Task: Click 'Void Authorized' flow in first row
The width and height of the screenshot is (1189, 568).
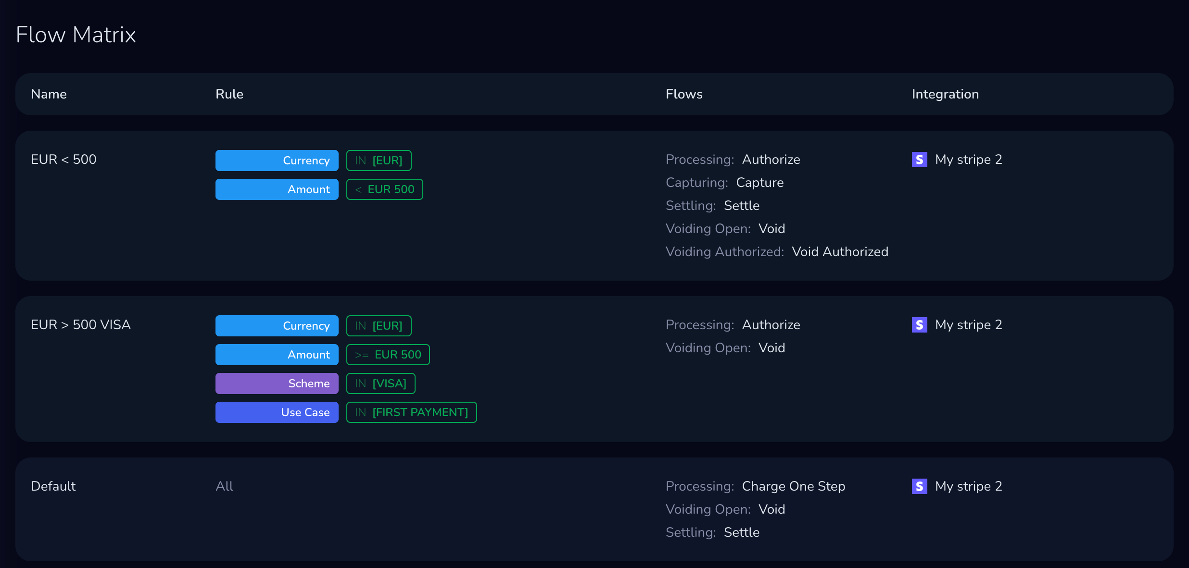Action: [x=840, y=252]
